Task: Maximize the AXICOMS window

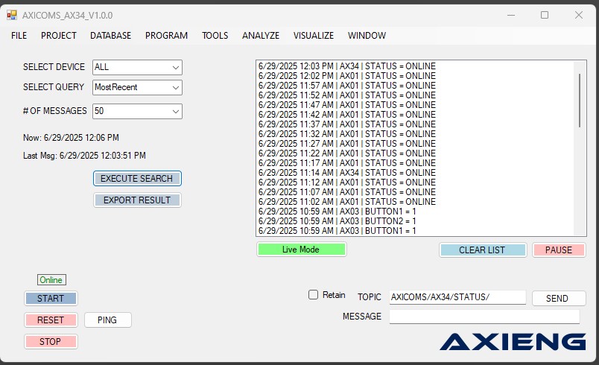Action: (545, 16)
